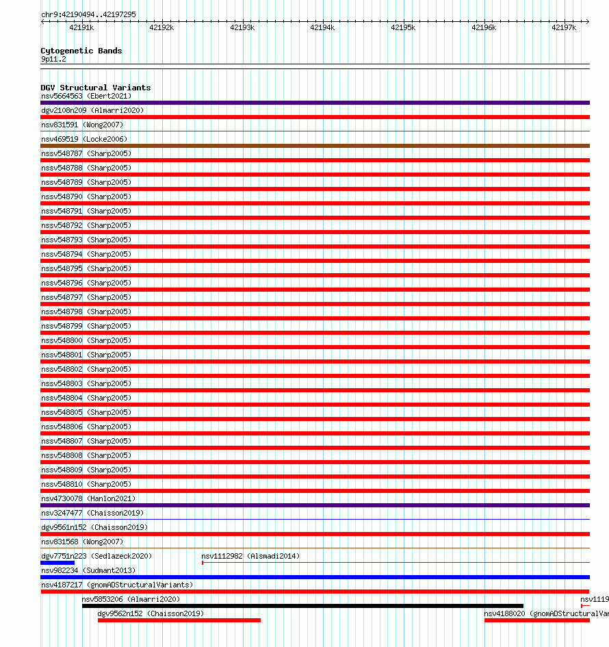Viewport: 609px width, 647px height.
Task: Select the nssv548809 (Sharp2005) label
Action: point(86,470)
